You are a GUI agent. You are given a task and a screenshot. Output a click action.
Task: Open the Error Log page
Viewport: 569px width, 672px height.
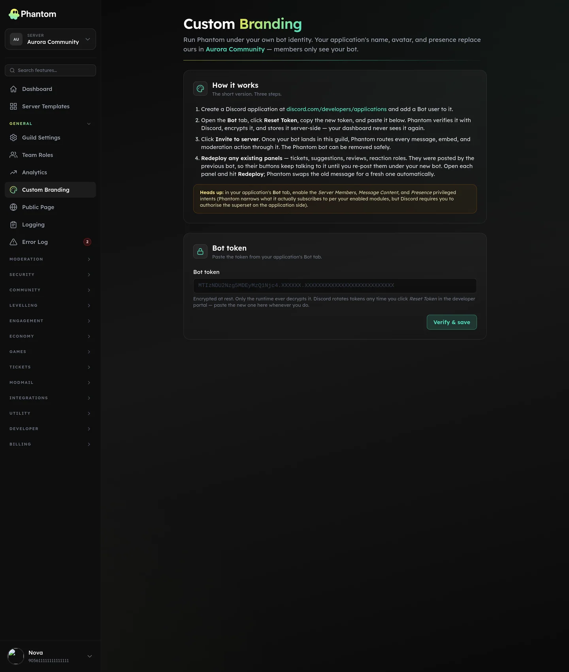[x=50, y=242]
